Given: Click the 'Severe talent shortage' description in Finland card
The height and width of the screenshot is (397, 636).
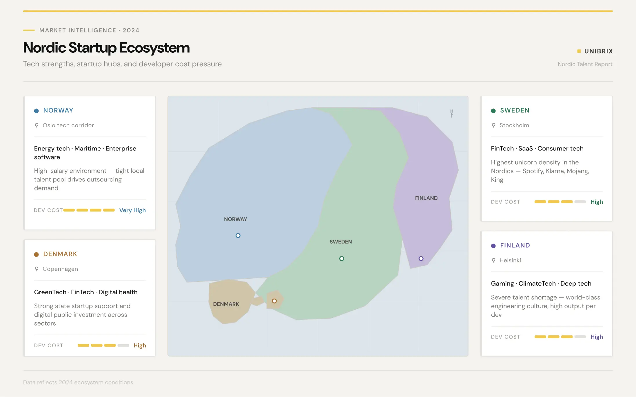Looking at the screenshot, I should pos(546,306).
